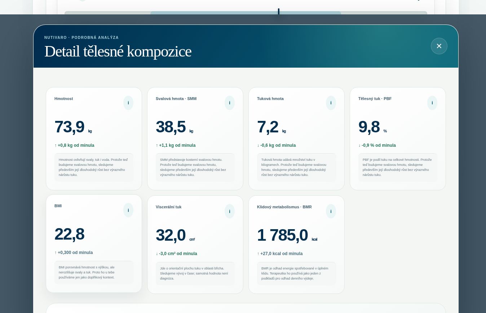486x313 pixels.
Task: Close the Detail tělesné kompozice dialog
Action: (439, 46)
